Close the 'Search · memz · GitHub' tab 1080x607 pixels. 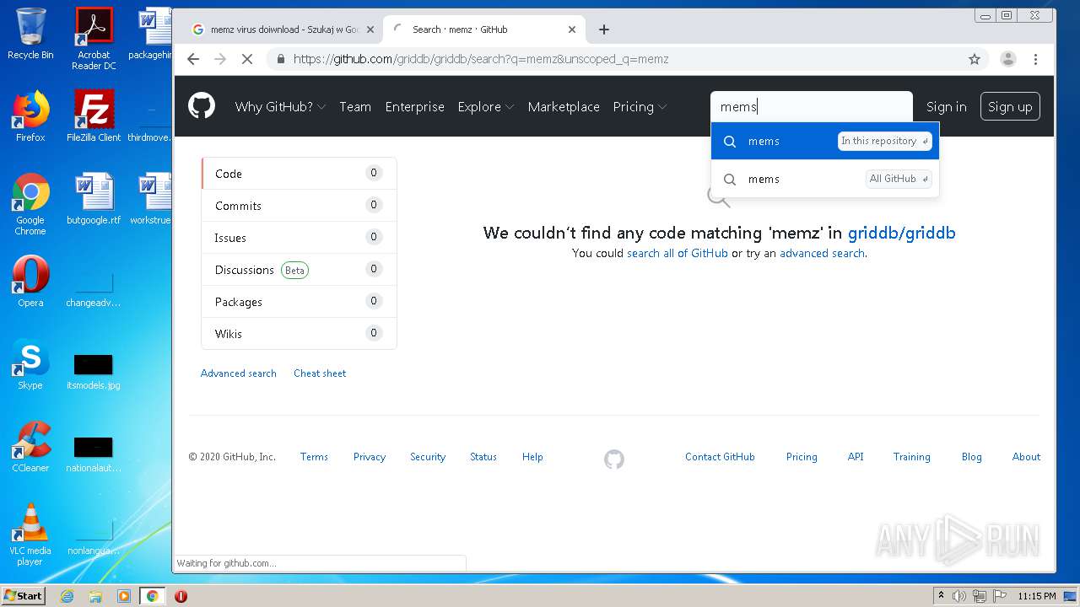[572, 30]
